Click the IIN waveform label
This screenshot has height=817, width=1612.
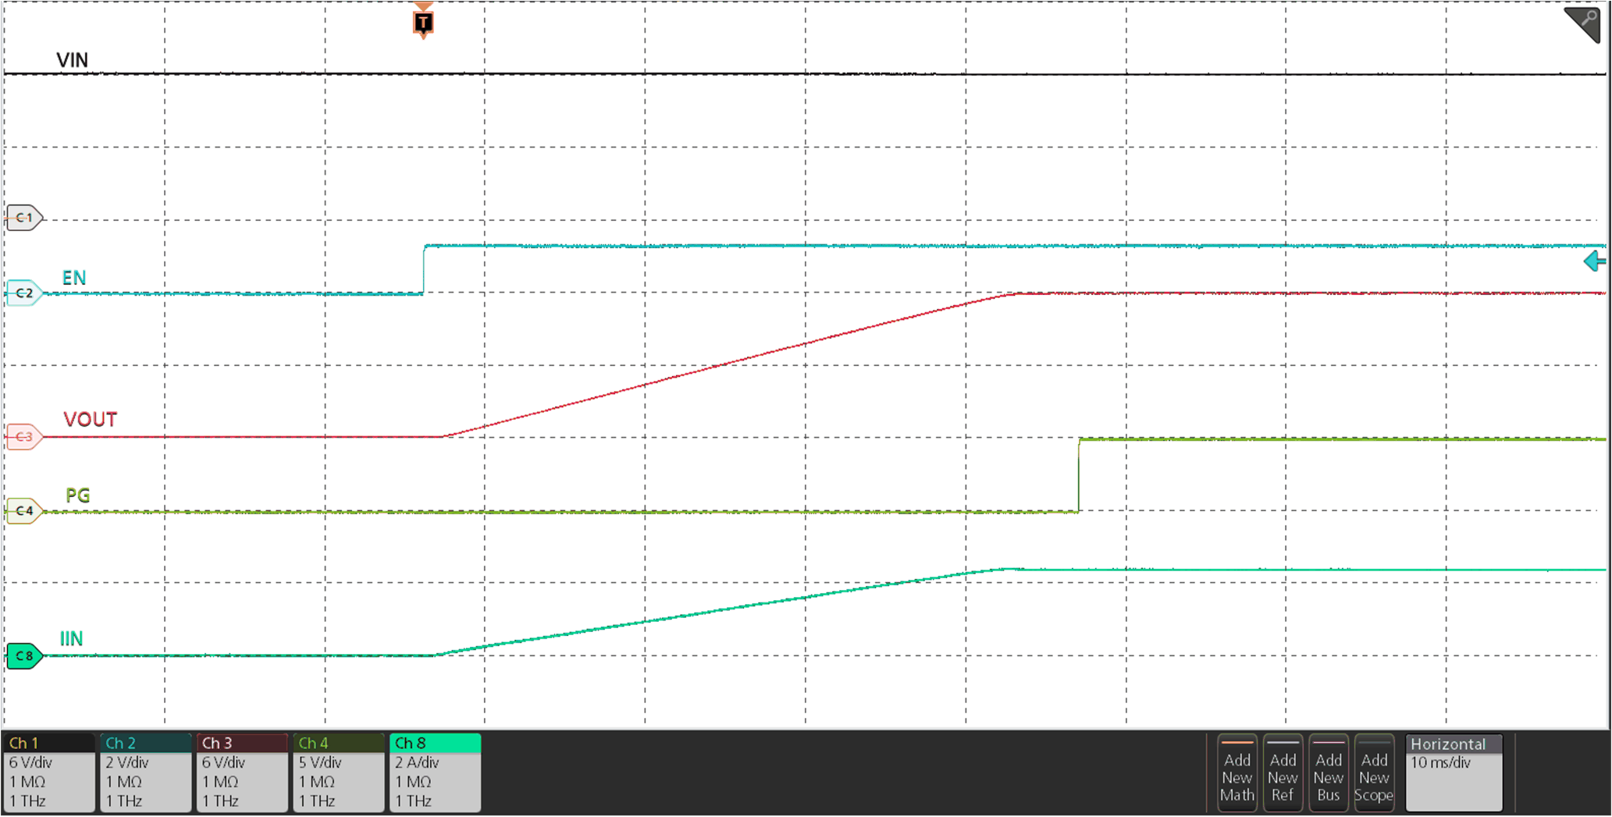72,639
